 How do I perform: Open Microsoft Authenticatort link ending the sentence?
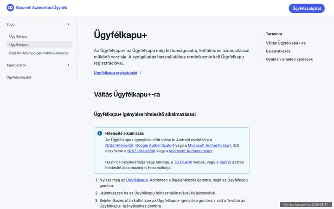pyautogui.click(x=191, y=151)
